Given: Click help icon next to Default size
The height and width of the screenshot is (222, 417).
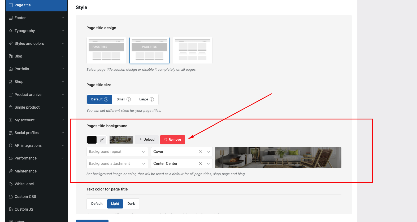Looking at the screenshot, I should (106, 99).
